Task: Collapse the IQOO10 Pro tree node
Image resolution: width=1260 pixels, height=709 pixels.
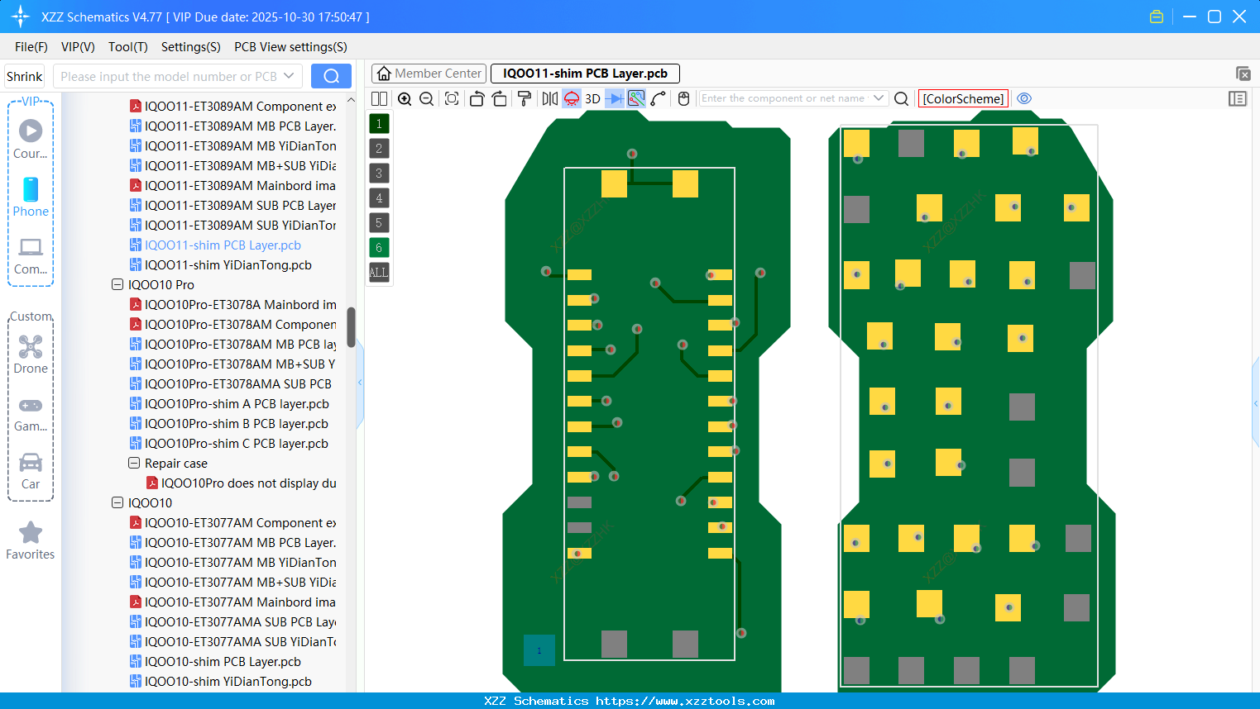Action: 117,284
